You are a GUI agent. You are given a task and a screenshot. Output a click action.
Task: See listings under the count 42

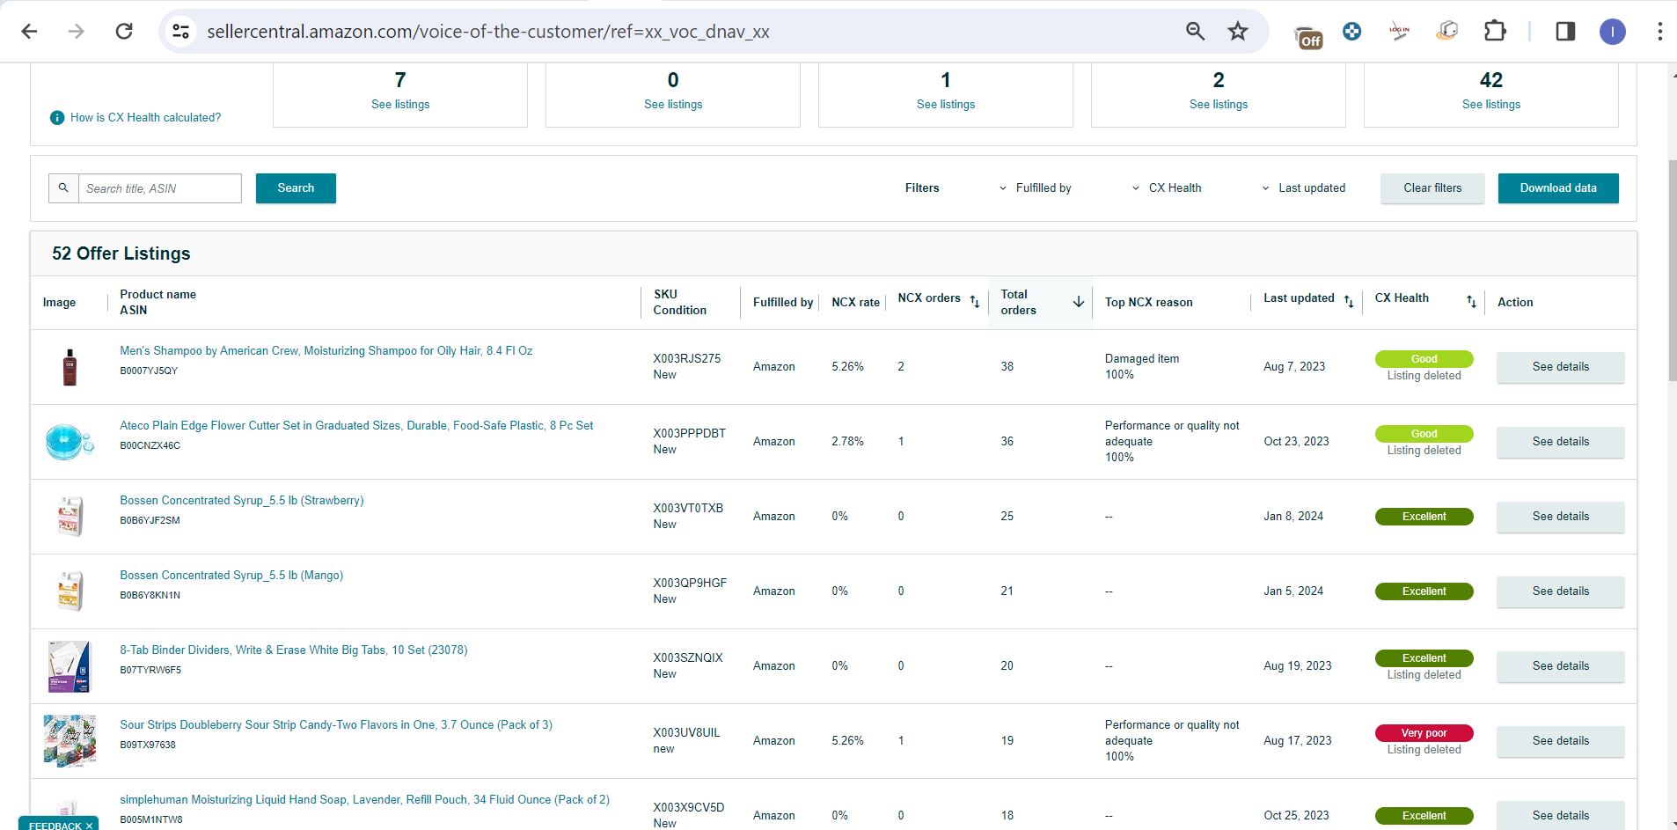click(1491, 105)
